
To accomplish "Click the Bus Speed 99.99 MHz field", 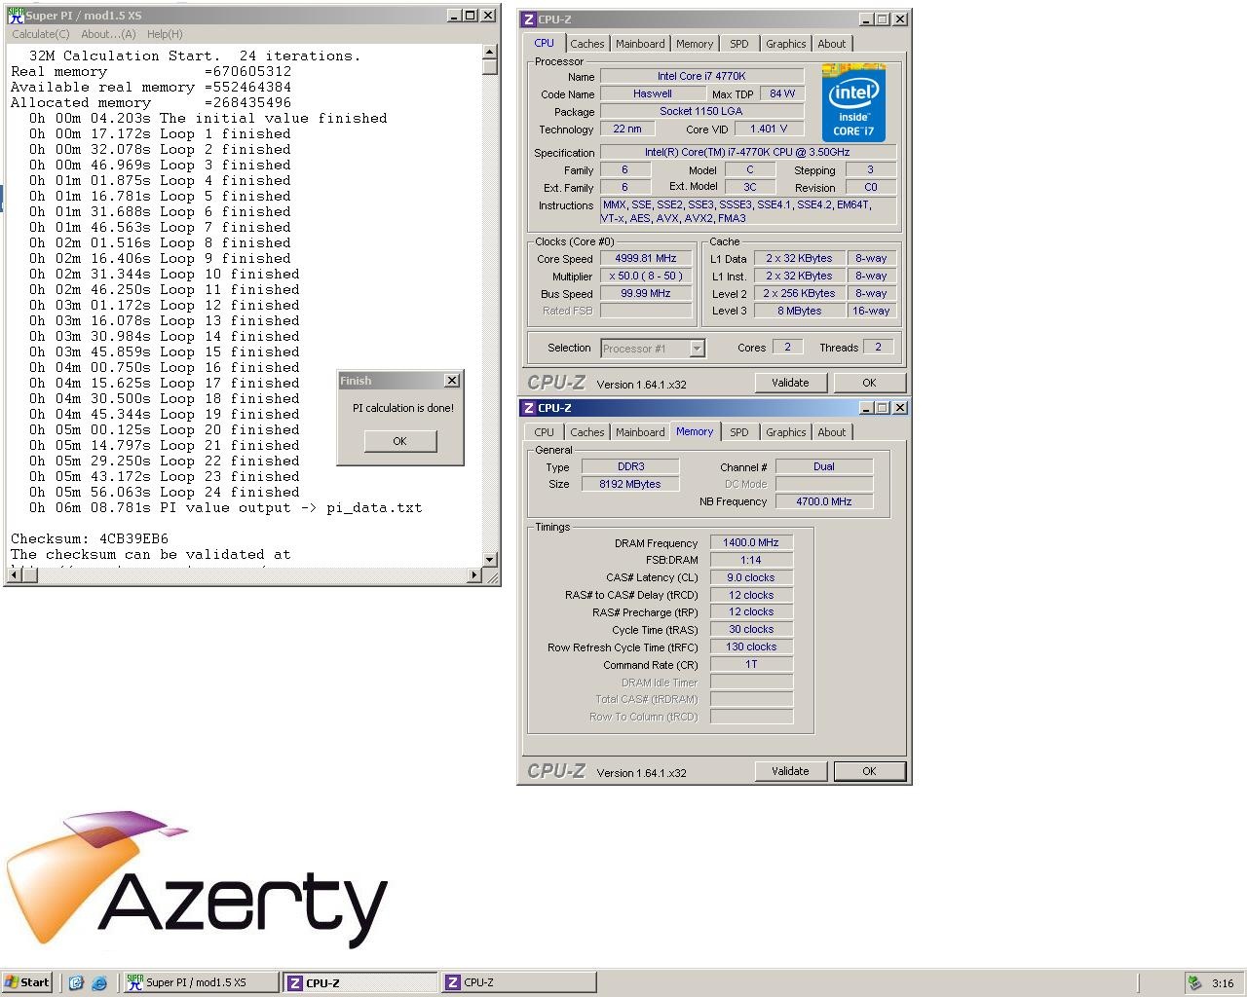I will [x=645, y=293].
